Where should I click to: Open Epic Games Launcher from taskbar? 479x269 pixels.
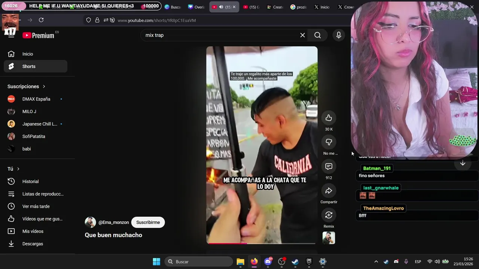[309, 262]
